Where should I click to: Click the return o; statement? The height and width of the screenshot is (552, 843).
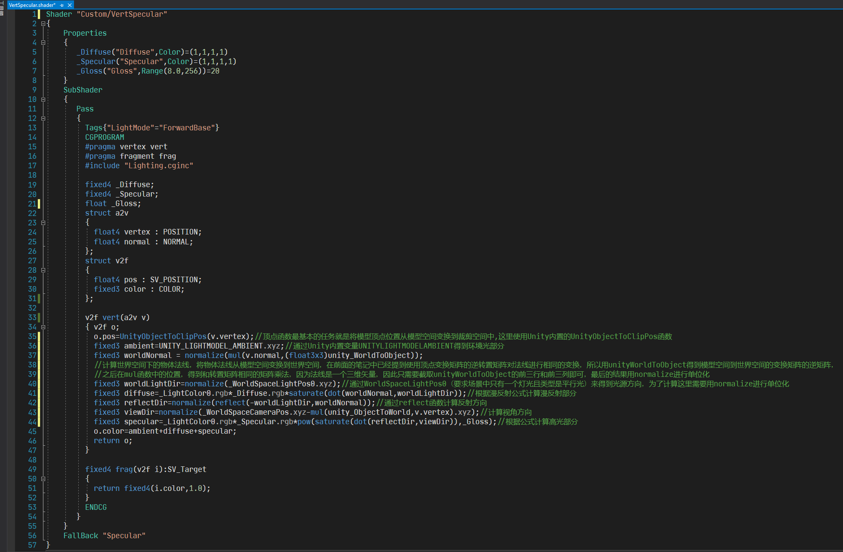[113, 441]
